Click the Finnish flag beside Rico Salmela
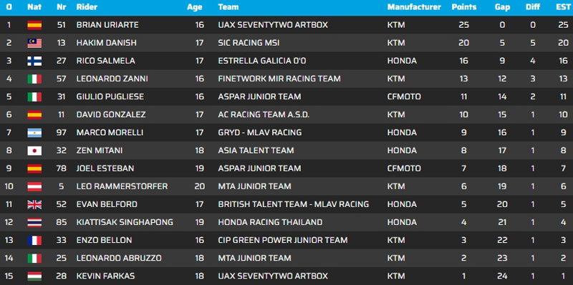Image resolution: width=573 pixels, height=285 pixels. [34, 61]
